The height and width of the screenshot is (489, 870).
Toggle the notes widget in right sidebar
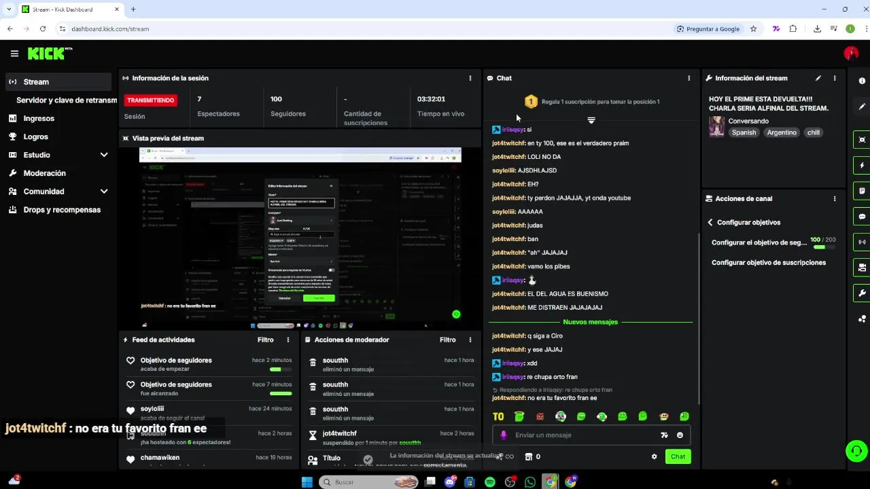point(862,191)
